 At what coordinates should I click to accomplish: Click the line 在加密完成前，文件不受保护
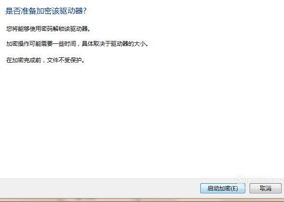(45, 60)
